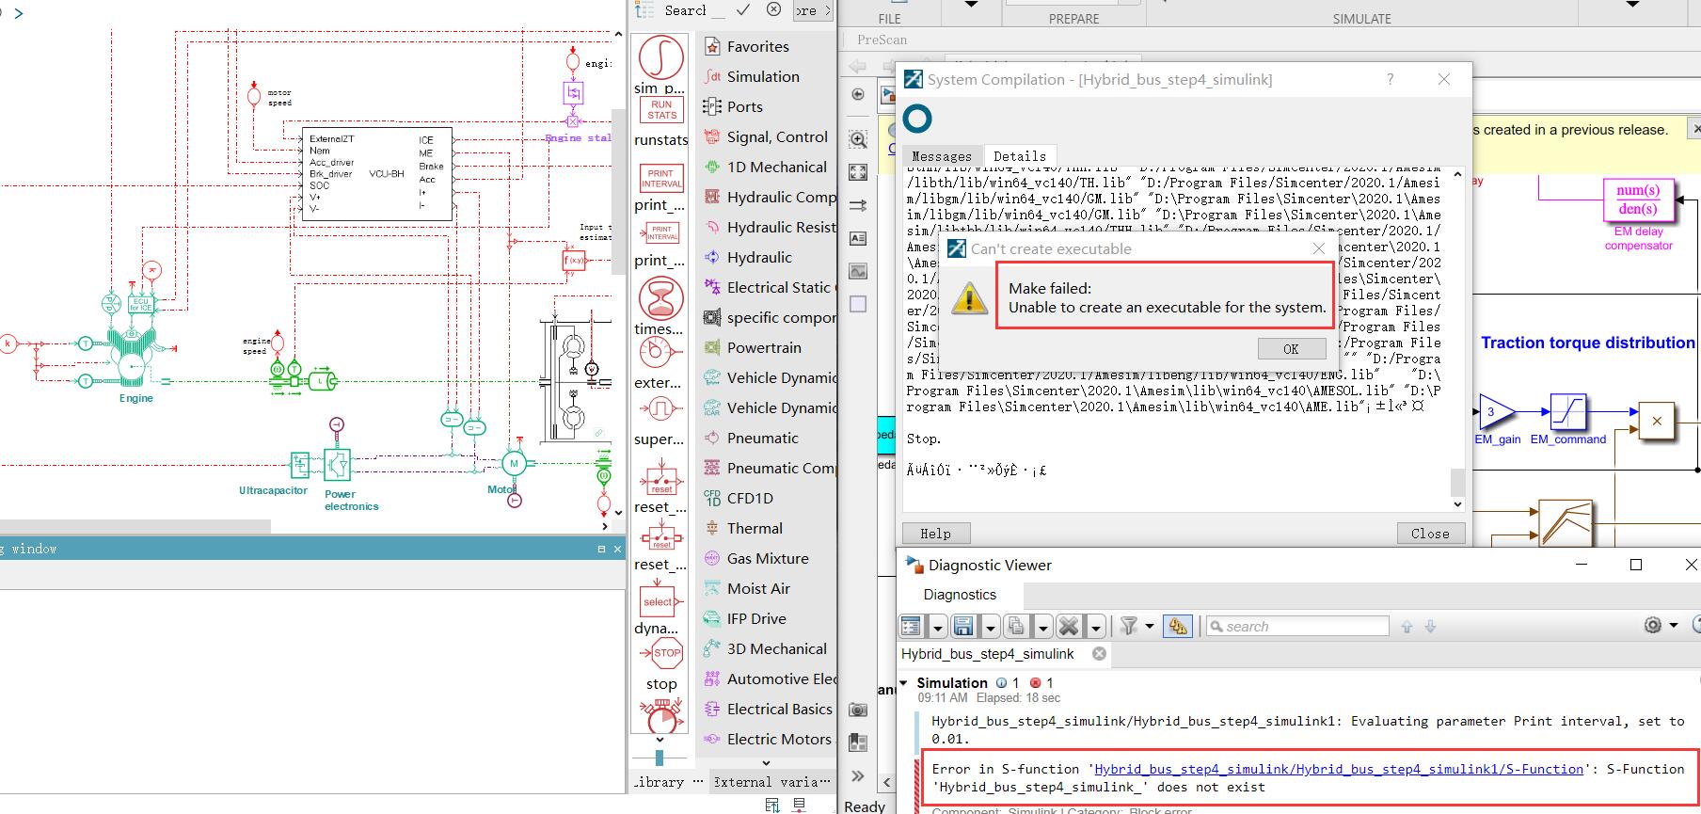The width and height of the screenshot is (1701, 814).
Task: Click the Simulink annotation text icon
Action: 858,238
